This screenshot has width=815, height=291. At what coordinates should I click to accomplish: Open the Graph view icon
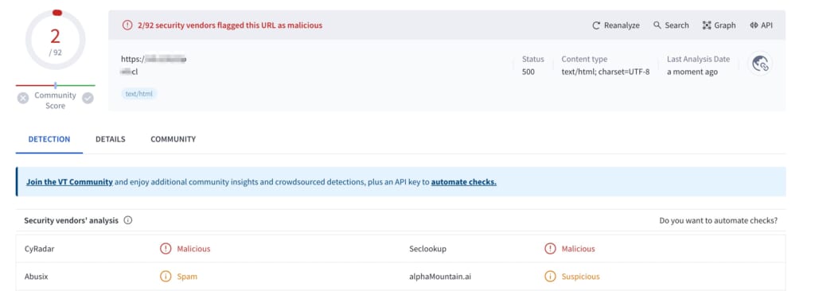coord(707,25)
